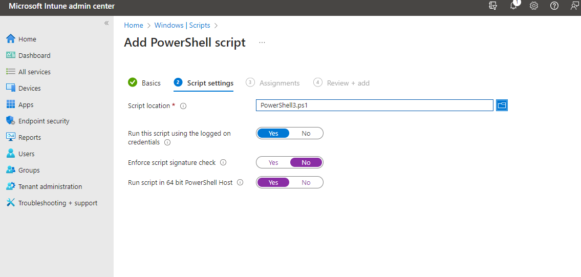Show info for Script location
The image size is (581, 277).
pos(183,105)
